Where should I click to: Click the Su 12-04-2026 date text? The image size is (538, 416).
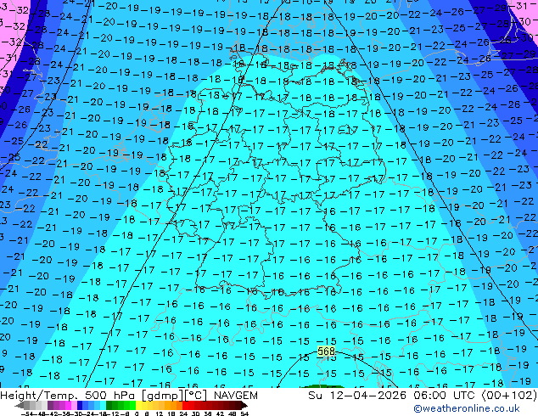pyautogui.click(x=359, y=396)
